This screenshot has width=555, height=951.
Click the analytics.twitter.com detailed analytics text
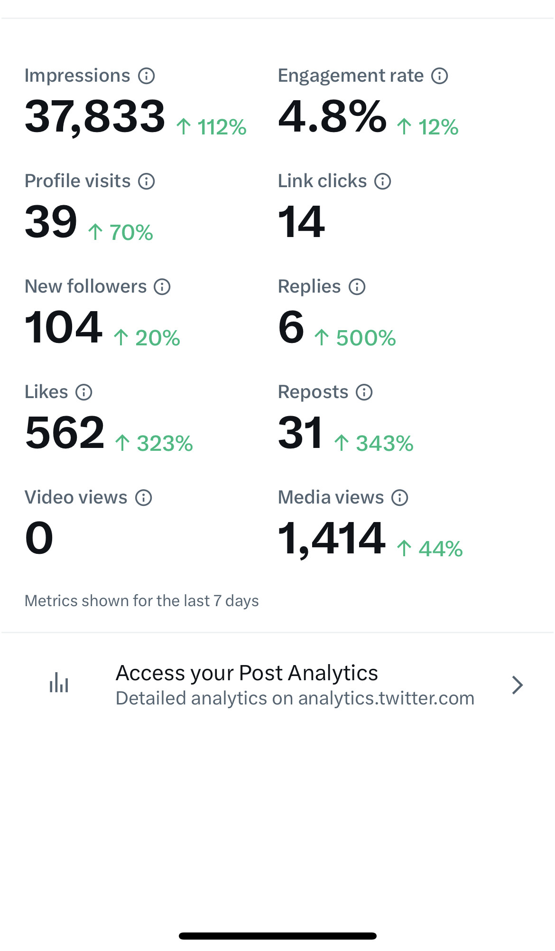click(295, 698)
